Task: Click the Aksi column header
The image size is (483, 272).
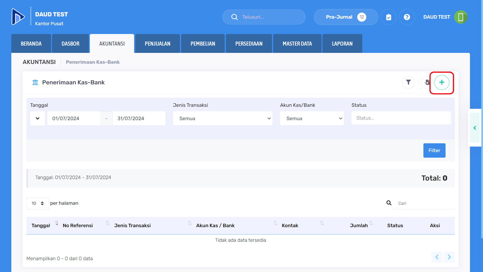Action: click(435, 226)
